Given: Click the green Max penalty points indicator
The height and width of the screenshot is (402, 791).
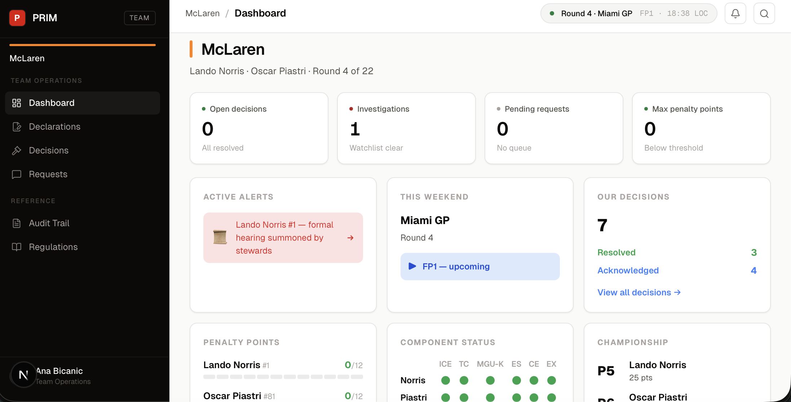Looking at the screenshot, I should [645, 108].
